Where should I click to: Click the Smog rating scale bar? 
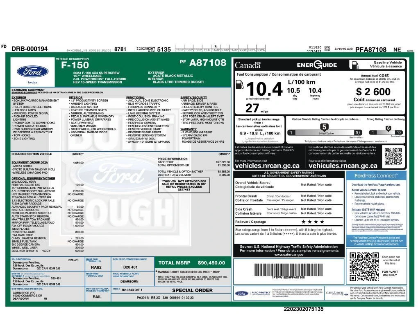386,132
